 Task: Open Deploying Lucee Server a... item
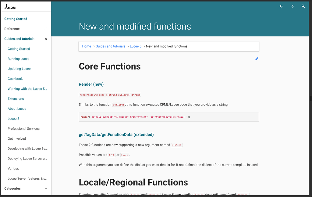click(27, 159)
